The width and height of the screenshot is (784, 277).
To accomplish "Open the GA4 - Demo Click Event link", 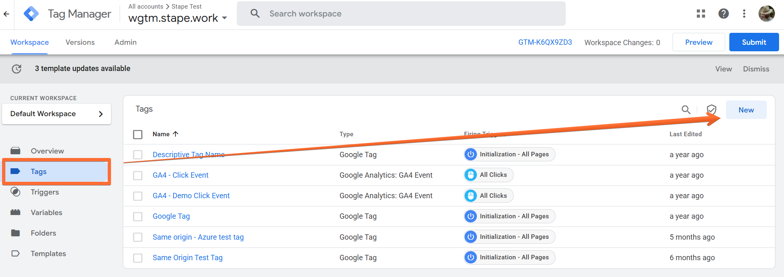I will point(191,196).
